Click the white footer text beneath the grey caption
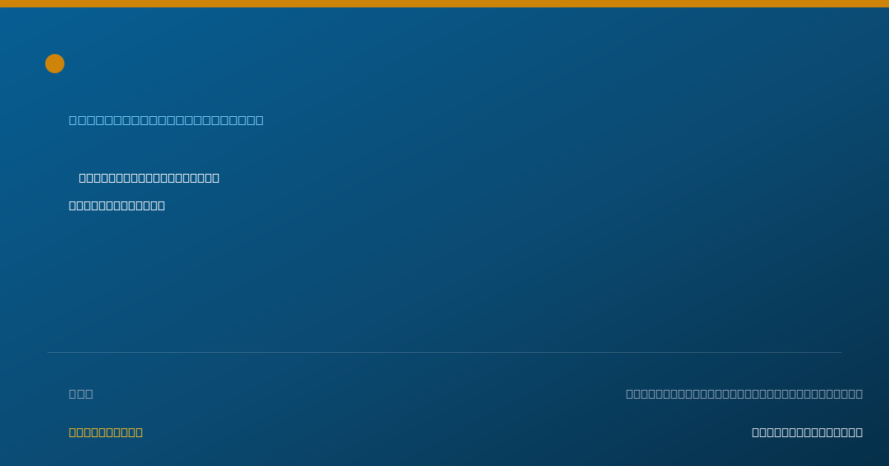 pyautogui.click(x=808, y=432)
